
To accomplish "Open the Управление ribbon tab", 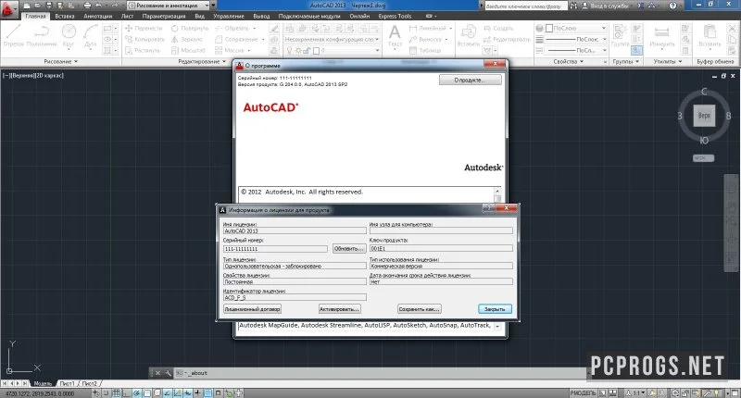I will (x=228, y=16).
